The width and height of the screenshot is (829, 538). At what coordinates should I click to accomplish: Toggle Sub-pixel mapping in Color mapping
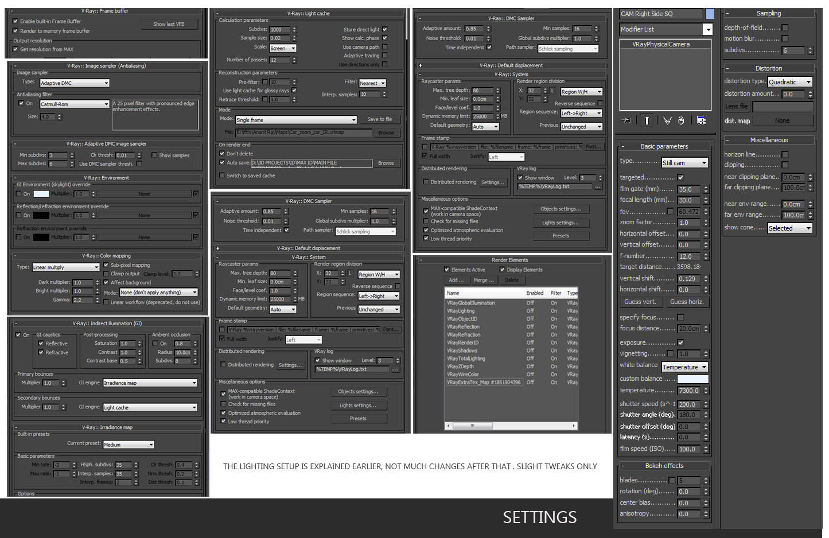(106, 266)
